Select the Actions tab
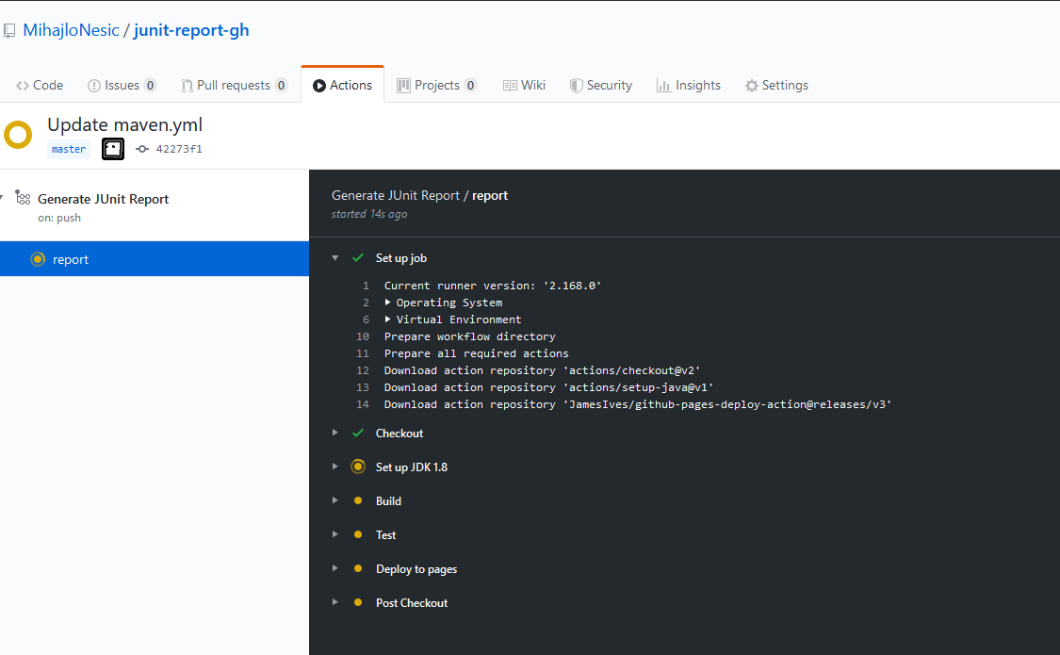The height and width of the screenshot is (655, 1060). [x=343, y=85]
